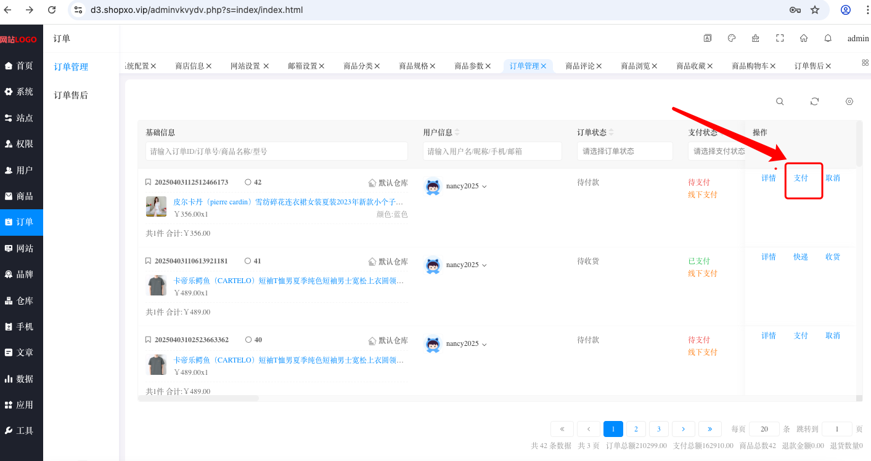Open notifications bell icon

tap(828, 38)
